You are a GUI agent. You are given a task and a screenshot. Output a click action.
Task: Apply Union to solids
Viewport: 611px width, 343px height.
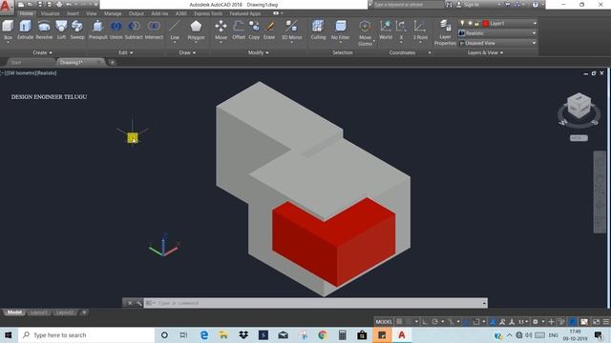tap(116, 30)
